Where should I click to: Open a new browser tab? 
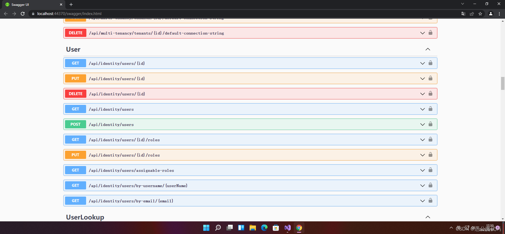click(x=71, y=4)
